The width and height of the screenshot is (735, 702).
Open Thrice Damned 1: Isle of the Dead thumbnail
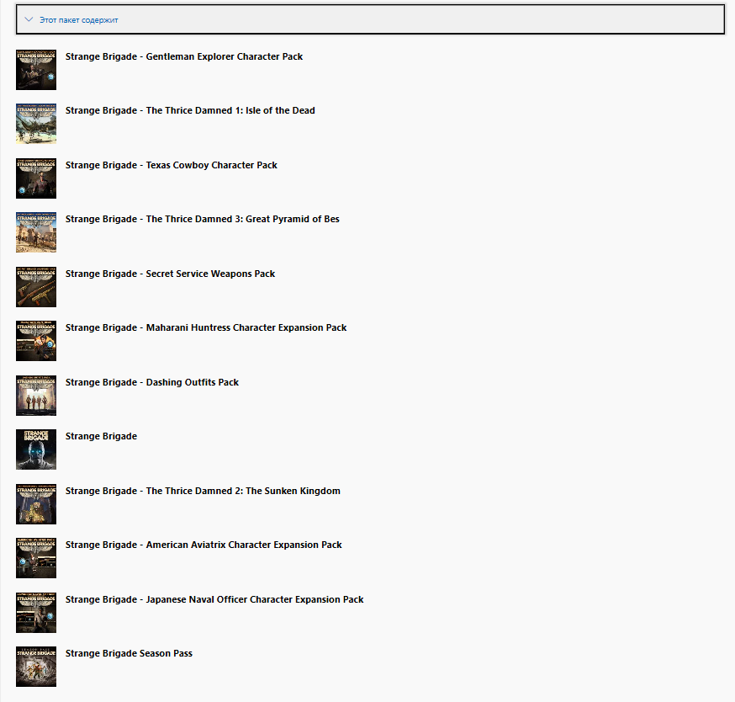tap(36, 124)
